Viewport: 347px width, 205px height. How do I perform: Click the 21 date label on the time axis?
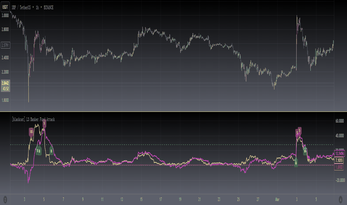[200, 199]
